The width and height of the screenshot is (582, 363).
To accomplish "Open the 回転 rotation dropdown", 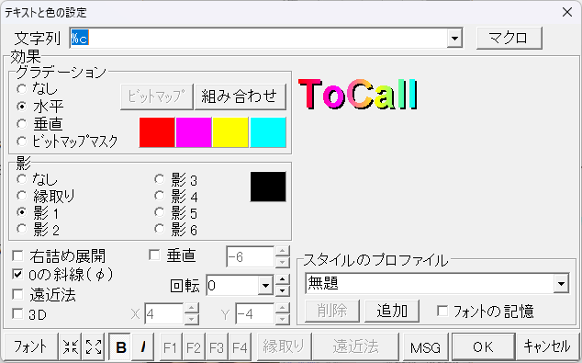I will 265,286.
